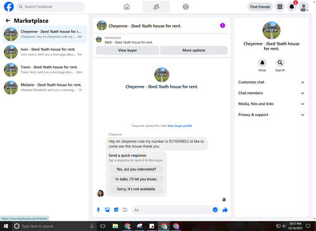Image resolution: width=316 pixels, height=231 pixels.
Task: Choose a sticker icon
Action: pyautogui.click(x=116, y=210)
